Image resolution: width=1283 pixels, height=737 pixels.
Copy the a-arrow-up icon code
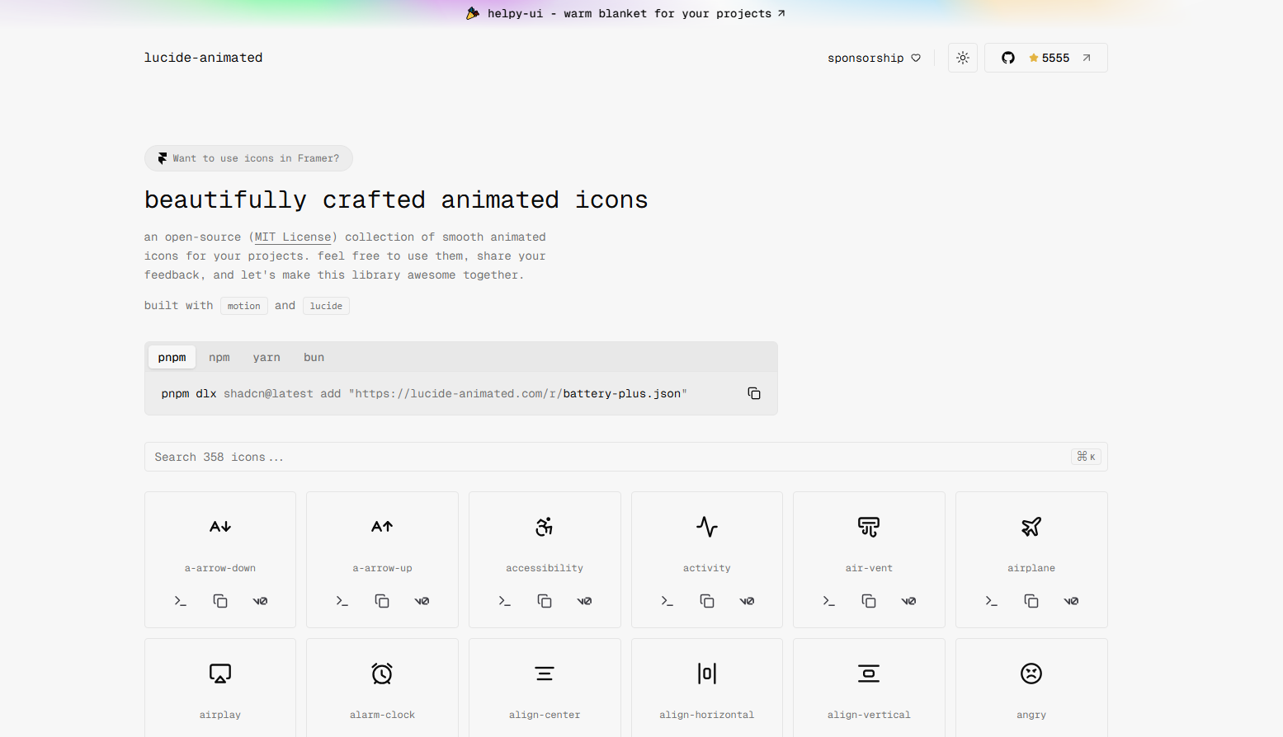coord(382,601)
